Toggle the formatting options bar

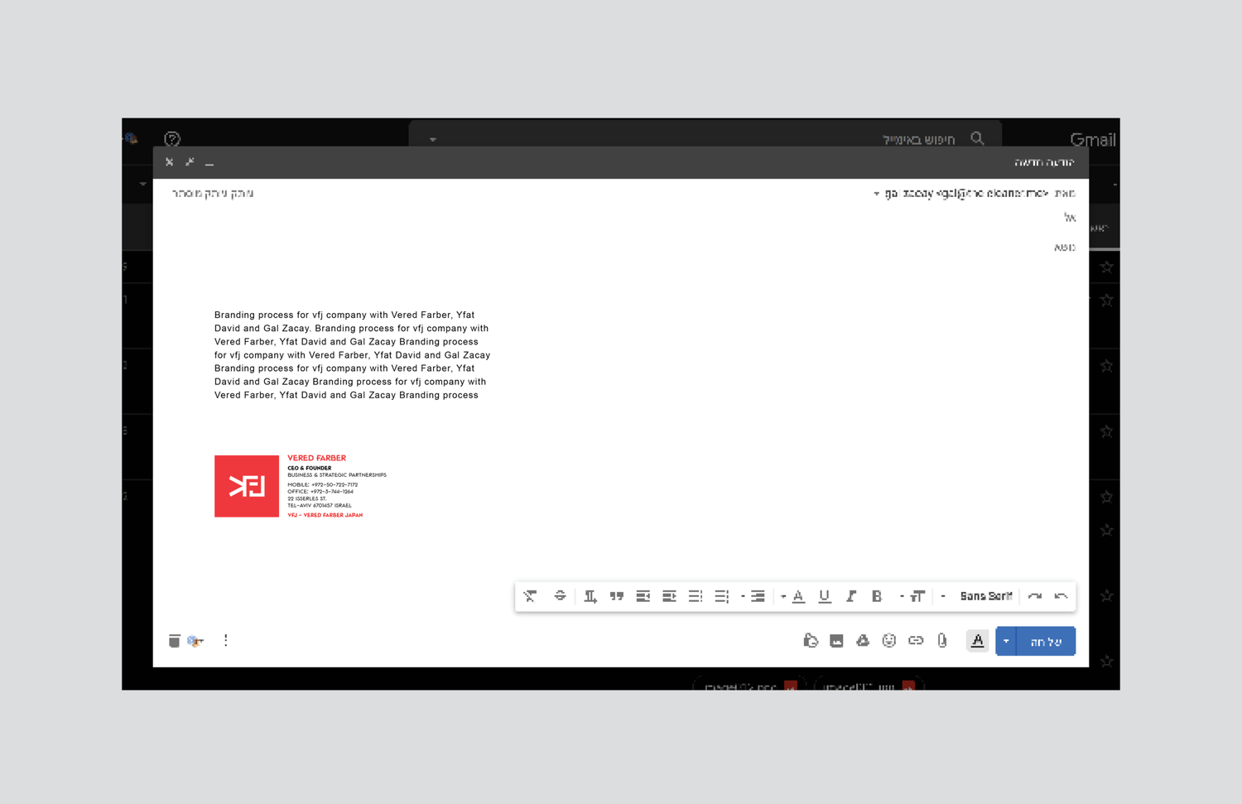[978, 641]
